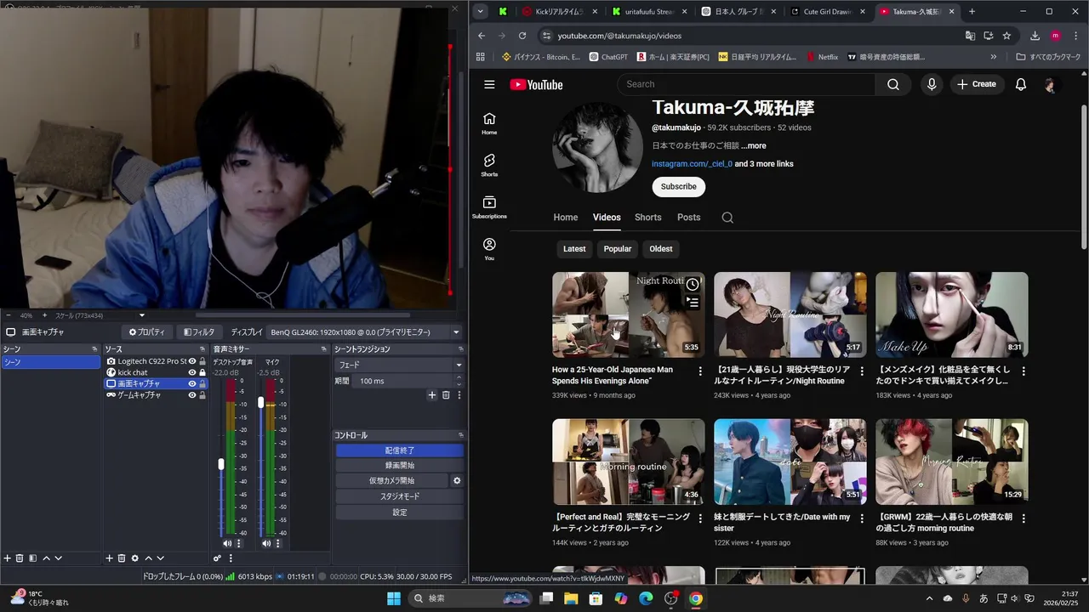Open the プロパティ (properties) button in OBS
The width and height of the screenshot is (1089, 612).
(146, 332)
